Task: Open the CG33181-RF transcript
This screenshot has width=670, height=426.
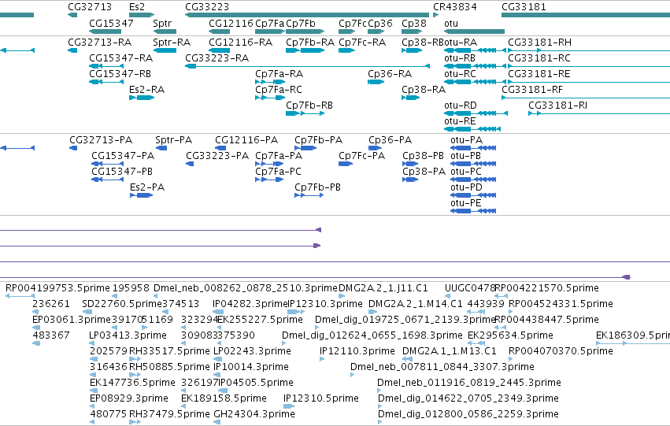Action: tap(532, 90)
